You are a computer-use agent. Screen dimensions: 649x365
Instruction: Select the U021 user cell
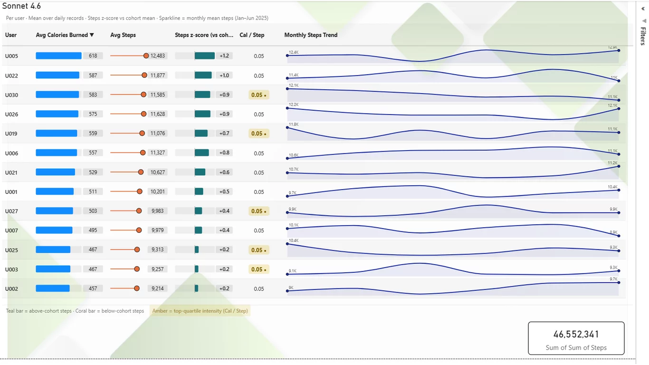[11, 173]
